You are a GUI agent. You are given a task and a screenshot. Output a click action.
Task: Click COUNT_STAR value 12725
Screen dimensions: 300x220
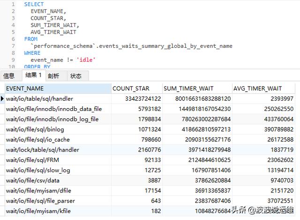(153, 170)
